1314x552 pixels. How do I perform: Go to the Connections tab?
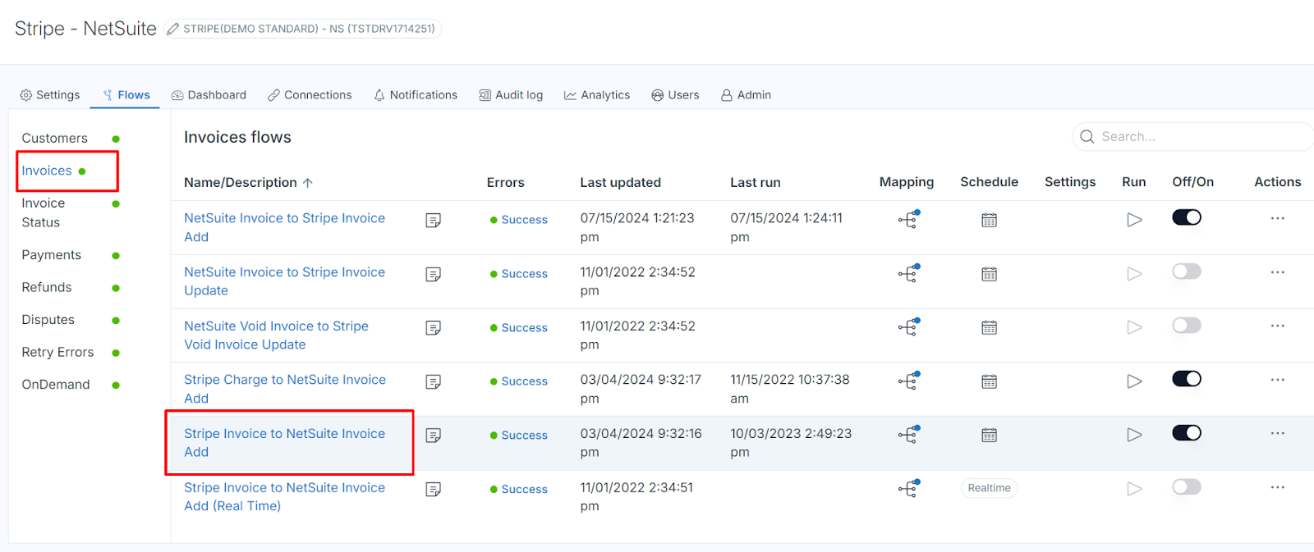(310, 95)
